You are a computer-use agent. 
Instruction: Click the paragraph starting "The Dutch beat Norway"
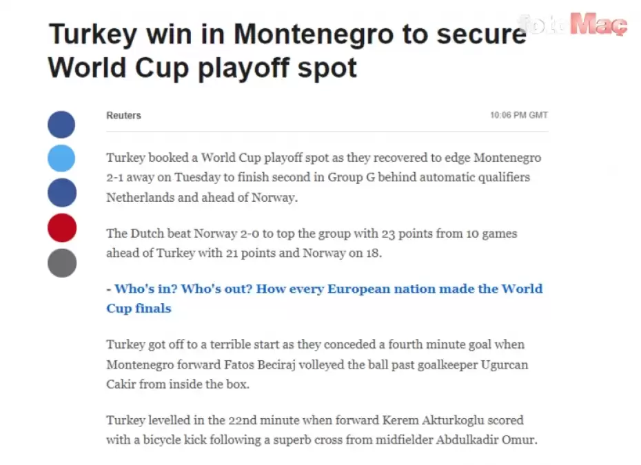[x=312, y=242]
